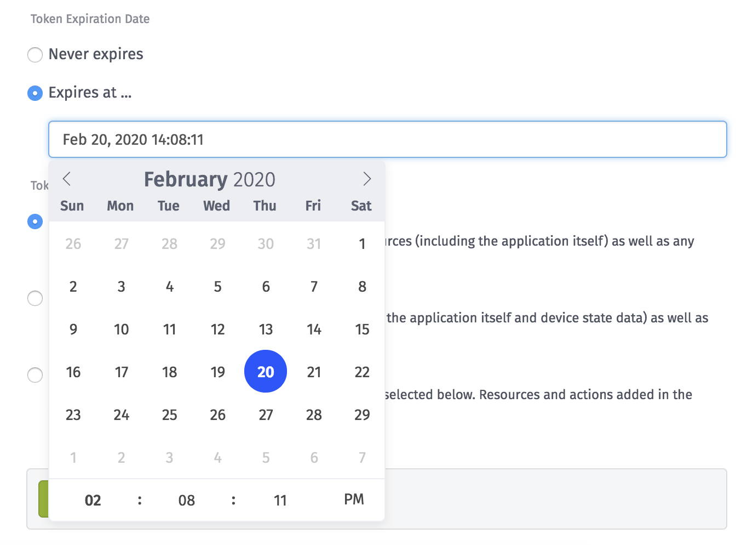Choose greyed March 1 date

click(x=73, y=457)
